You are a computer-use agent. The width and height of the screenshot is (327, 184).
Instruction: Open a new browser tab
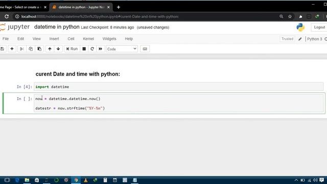click(x=119, y=7)
